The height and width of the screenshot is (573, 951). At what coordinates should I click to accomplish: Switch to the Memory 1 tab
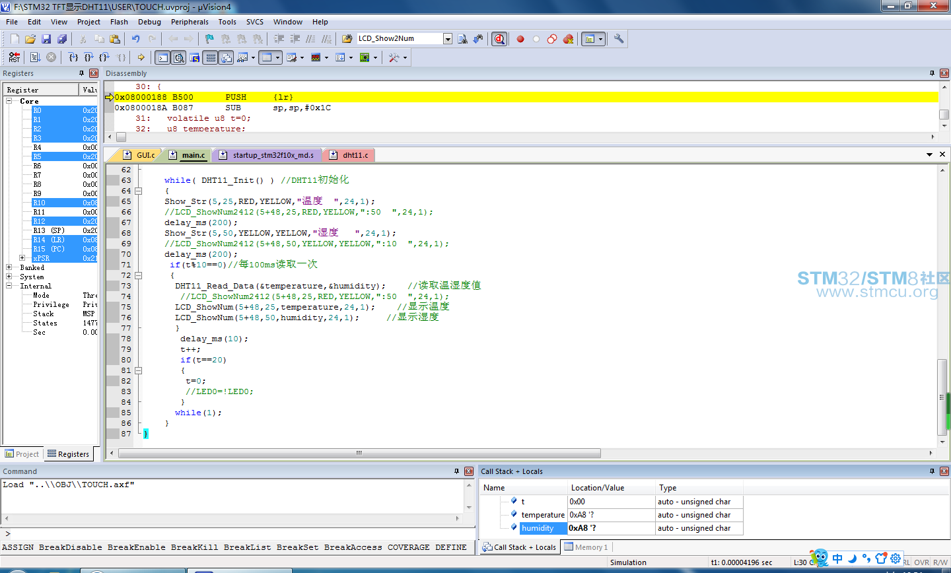[586, 547]
